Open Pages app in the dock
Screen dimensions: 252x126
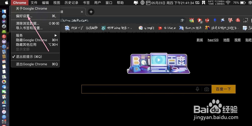4,97
